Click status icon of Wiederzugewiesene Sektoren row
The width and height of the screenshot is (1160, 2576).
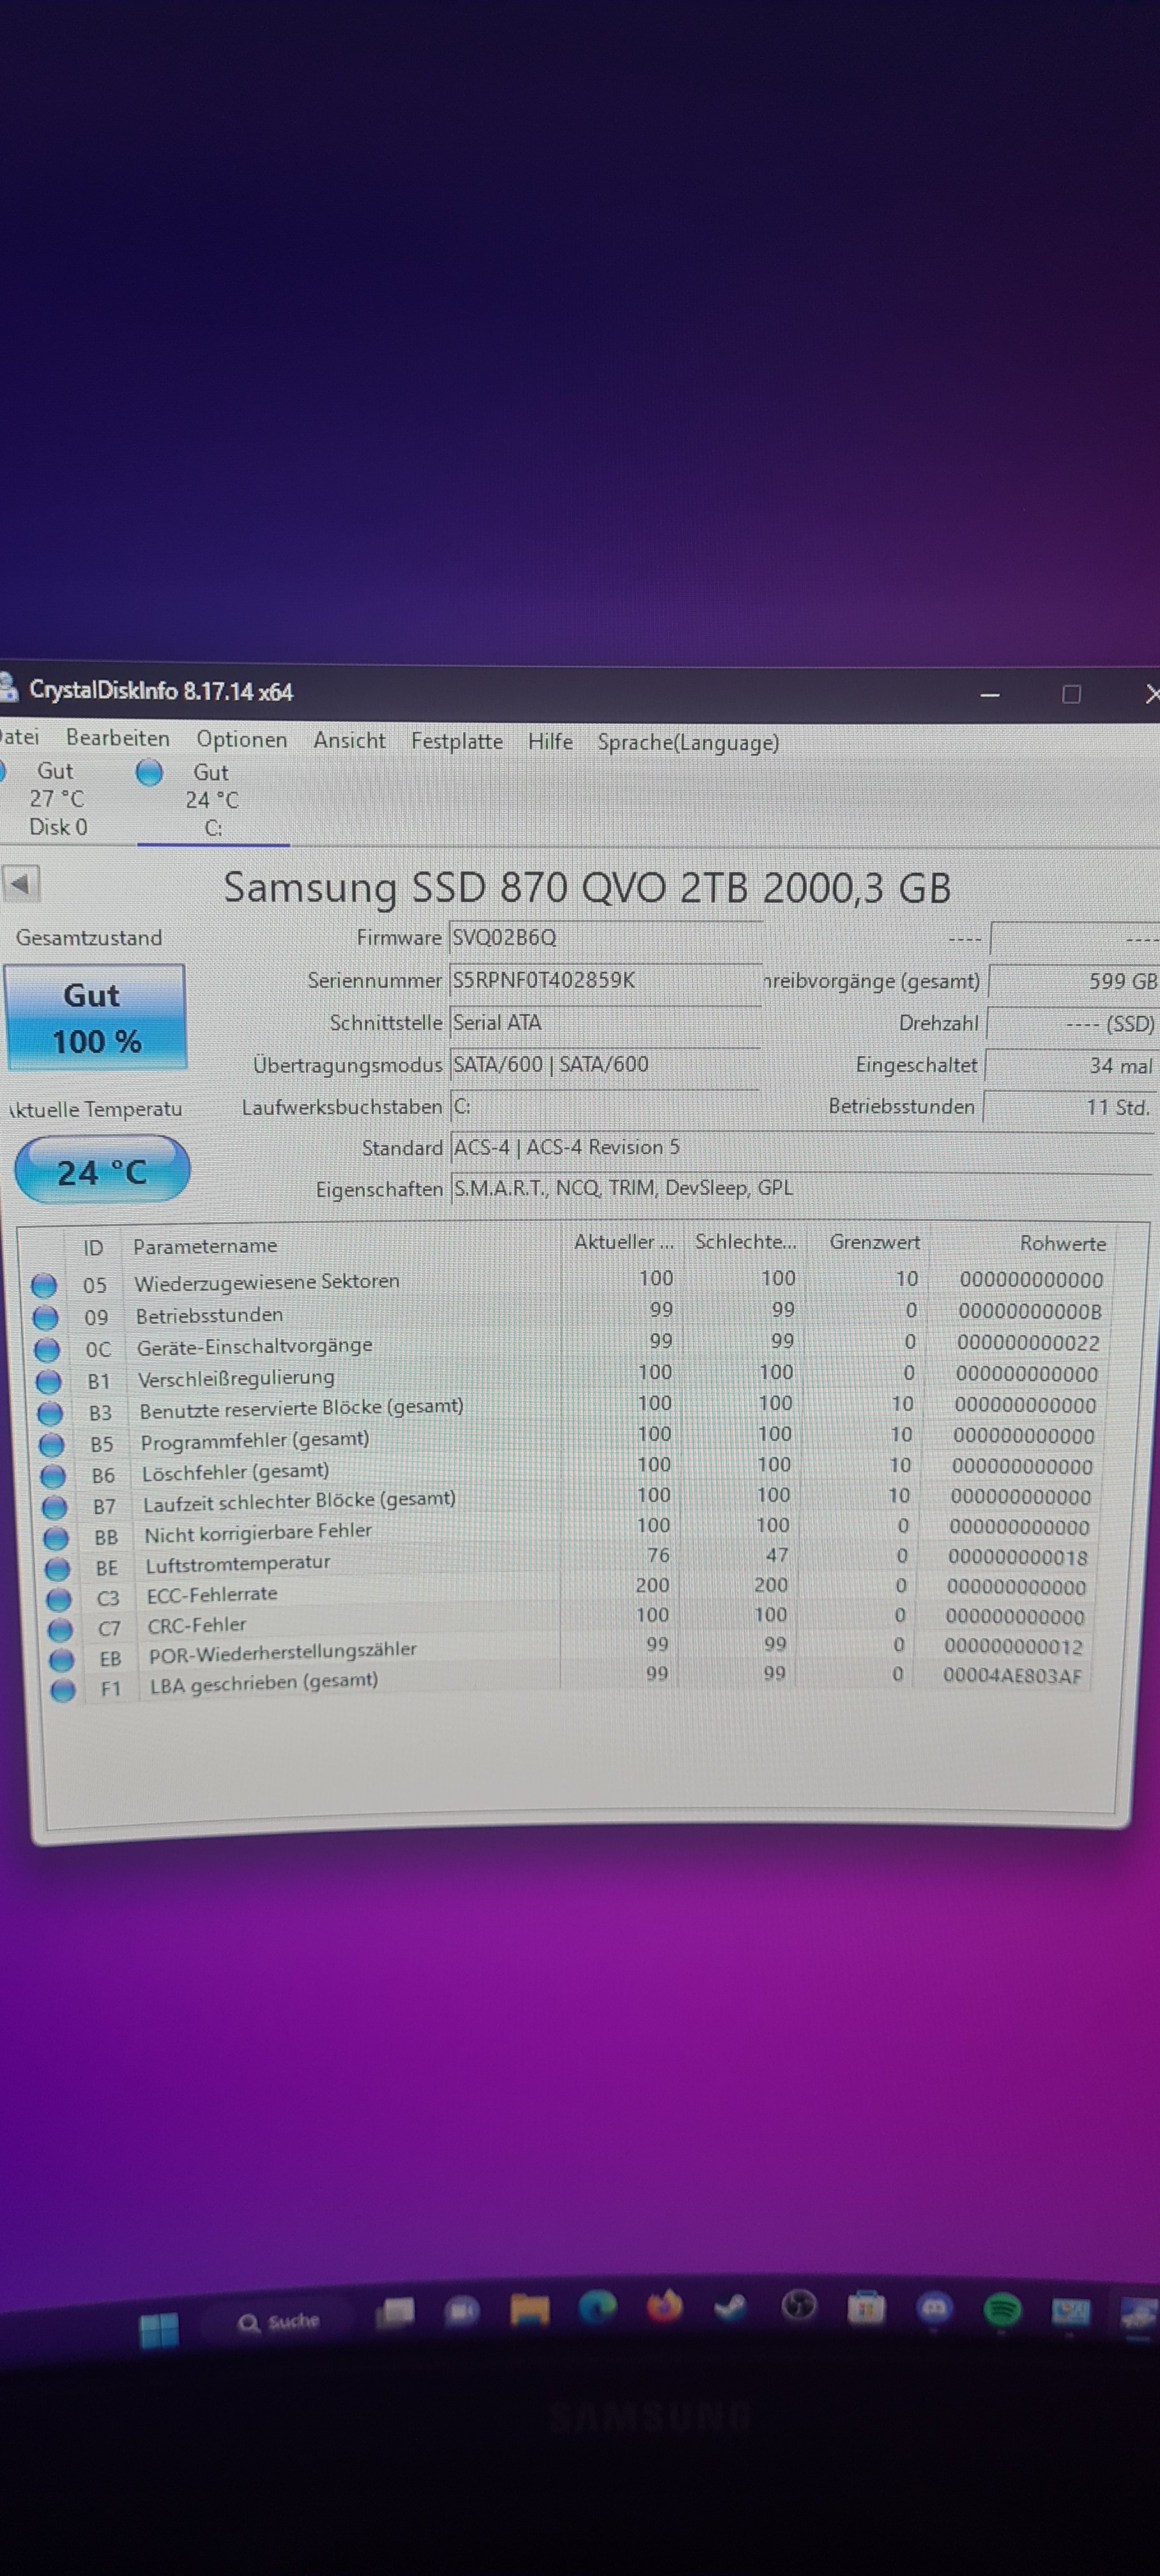(x=44, y=1286)
